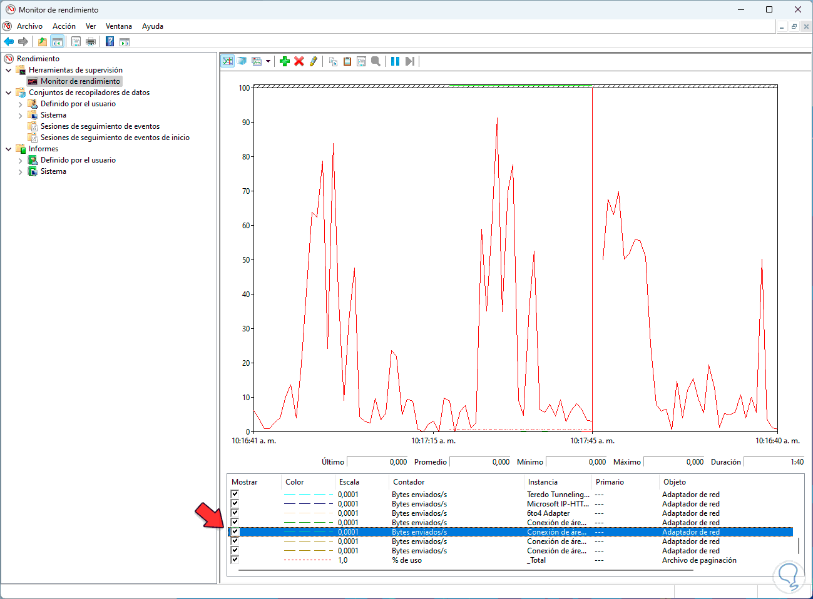Click the blue Help question-mark icon
The height and width of the screenshot is (599, 813).
click(x=110, y=42)
